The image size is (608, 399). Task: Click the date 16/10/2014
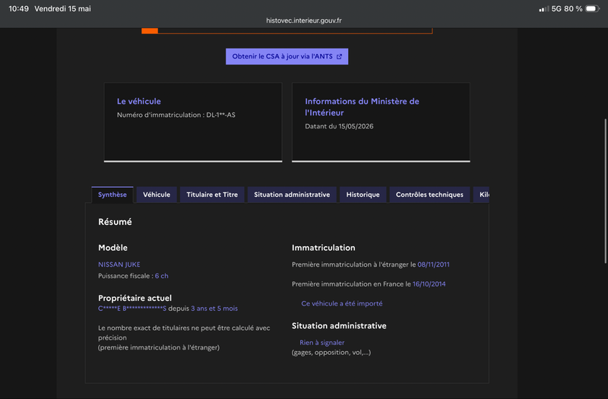429,284
